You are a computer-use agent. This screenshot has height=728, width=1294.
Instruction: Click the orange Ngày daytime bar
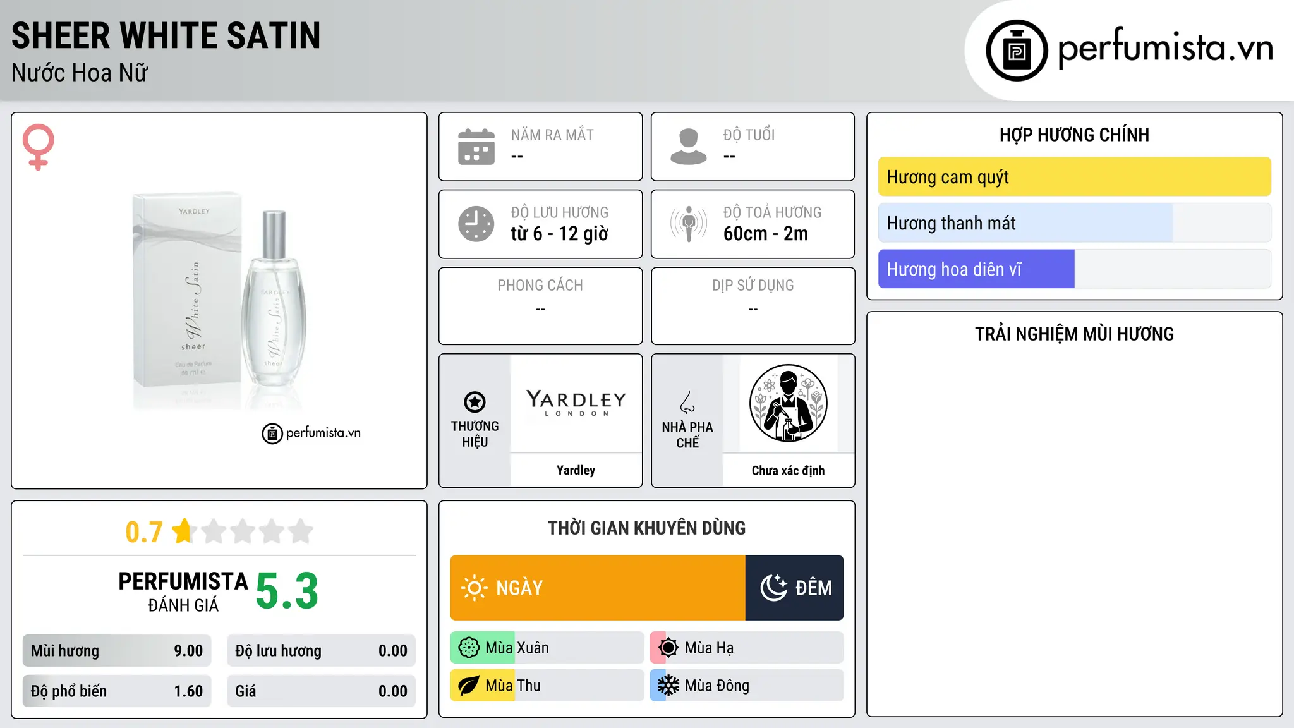coord(598,588)
